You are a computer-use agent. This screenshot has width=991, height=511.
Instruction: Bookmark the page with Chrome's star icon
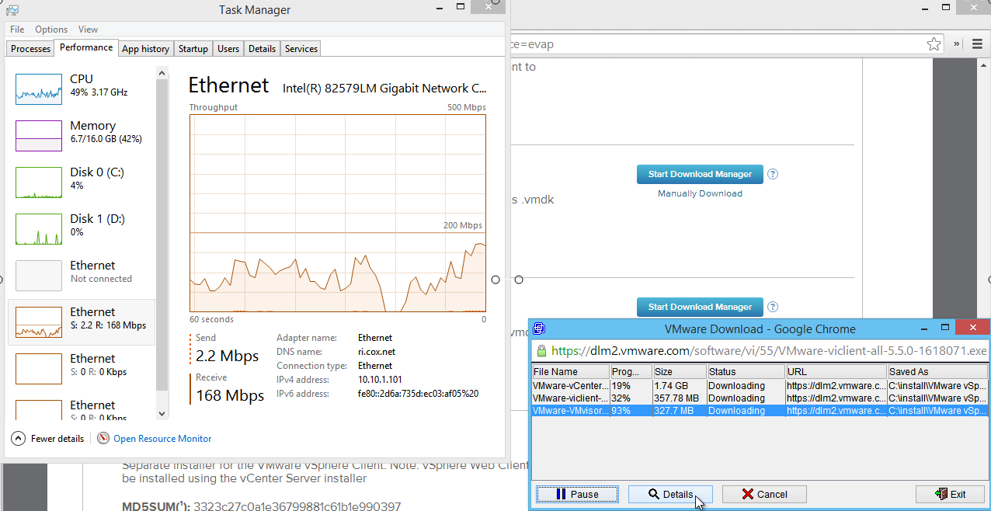click(x=934, y=44)
